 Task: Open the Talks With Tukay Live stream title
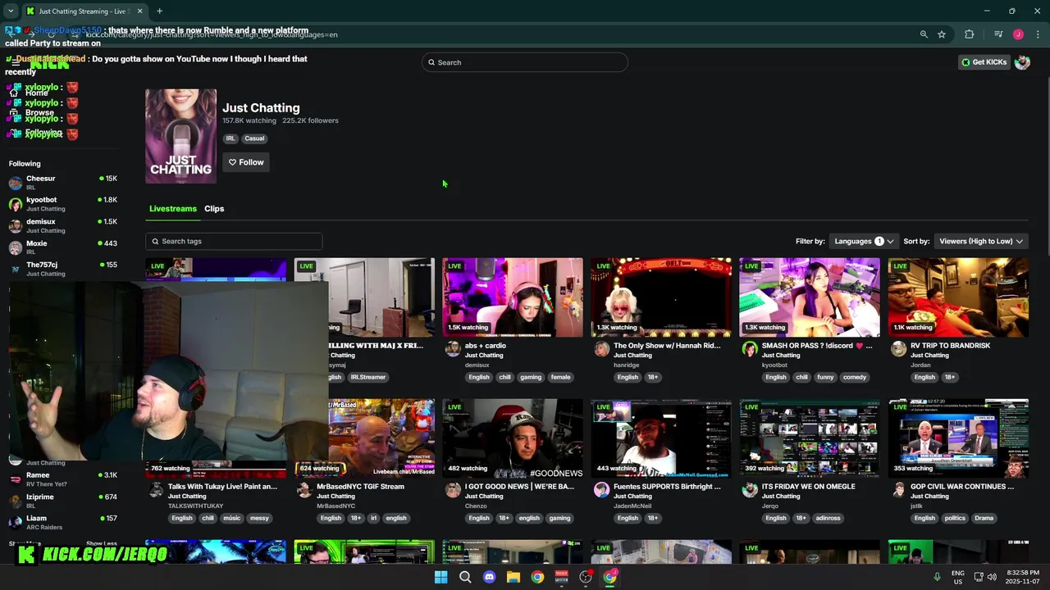pos(222,487)
